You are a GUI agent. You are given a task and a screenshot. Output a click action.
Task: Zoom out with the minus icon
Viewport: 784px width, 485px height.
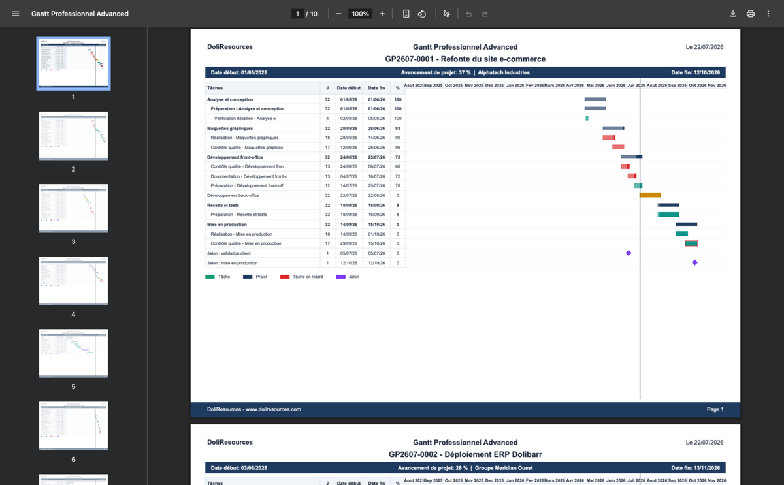(x=338, y=14)
